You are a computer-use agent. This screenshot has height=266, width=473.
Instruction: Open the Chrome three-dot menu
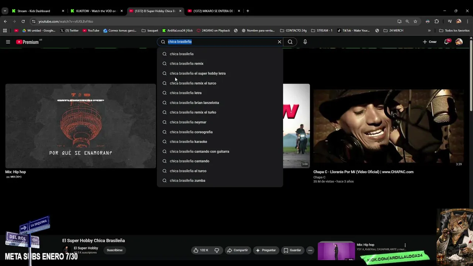coord(468,21)
